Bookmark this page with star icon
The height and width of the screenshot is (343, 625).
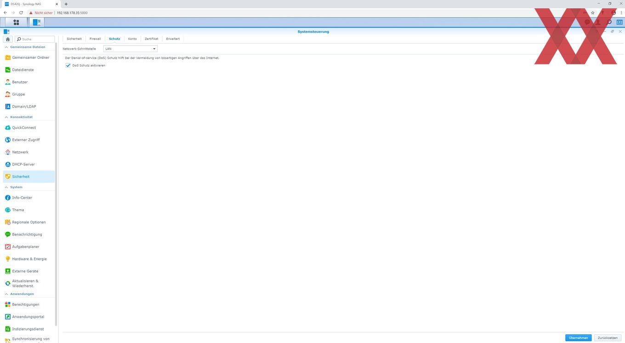[x=593, y=13]
